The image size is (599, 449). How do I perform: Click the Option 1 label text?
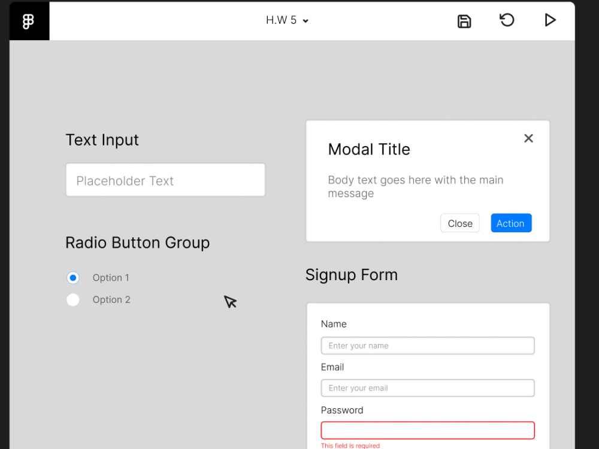pyautogui.click(x=111, y=278)
